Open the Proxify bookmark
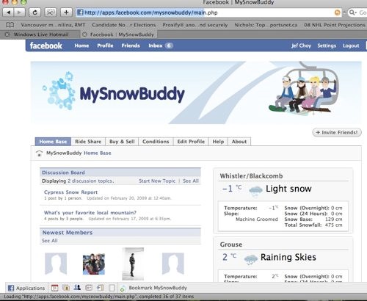This screenshot has height=301, width=367. [195, 25]
